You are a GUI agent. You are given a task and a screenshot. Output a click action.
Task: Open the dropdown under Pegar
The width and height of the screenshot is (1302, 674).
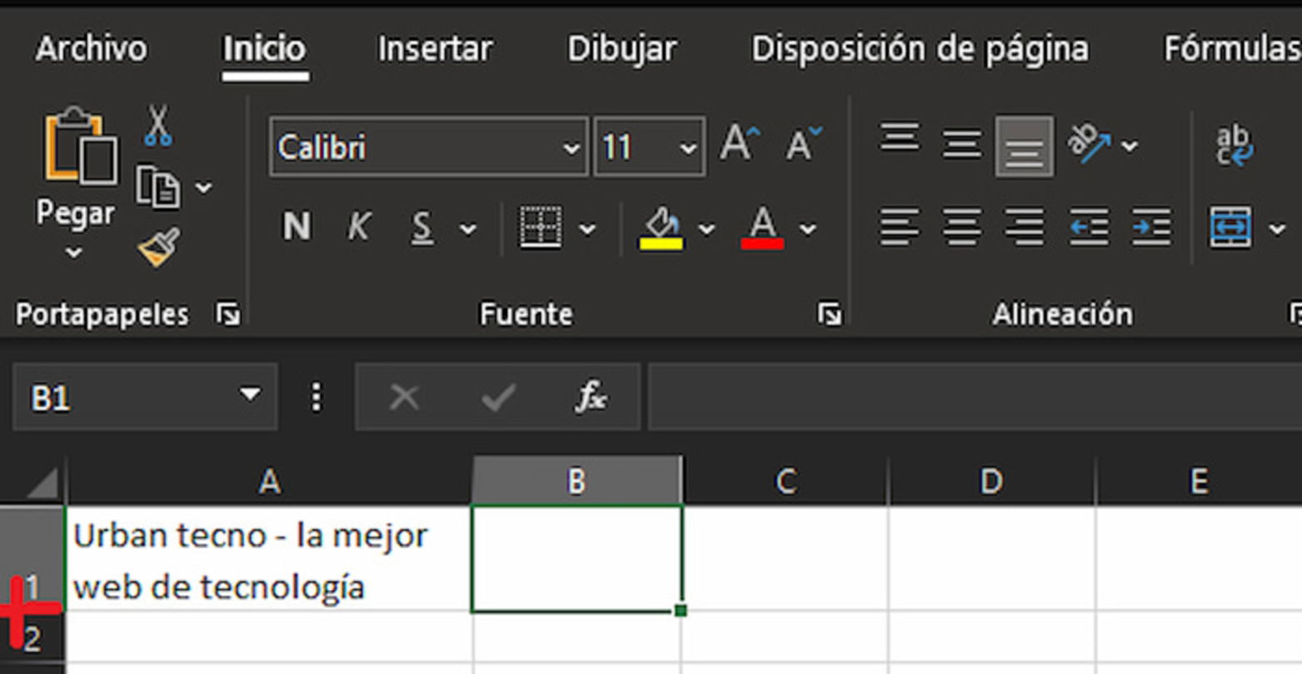(x=74, y=252)
